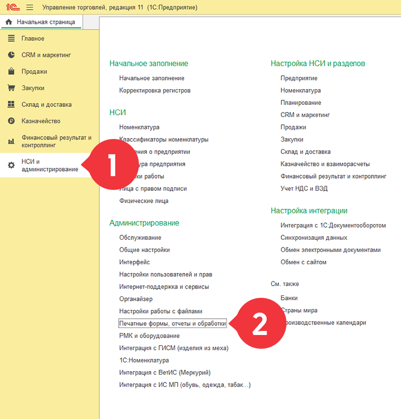The width and height of the screenshot is (401, 419).
Task: Open Закупки settings link
Action: coord(292,139)
